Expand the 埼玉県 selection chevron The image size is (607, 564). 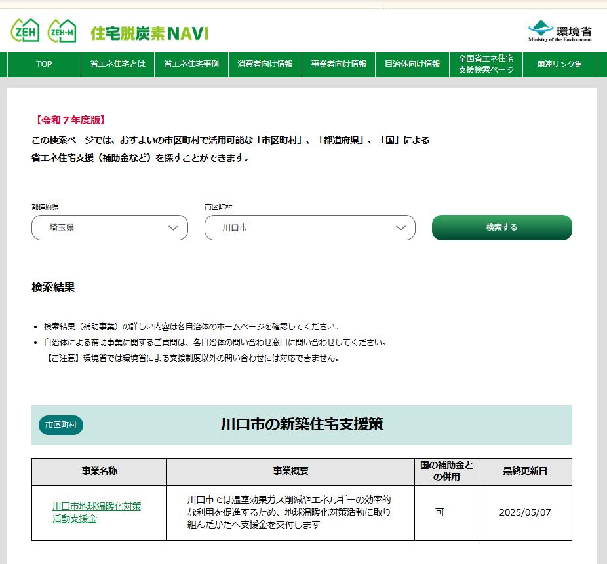(x=172, y=228)
